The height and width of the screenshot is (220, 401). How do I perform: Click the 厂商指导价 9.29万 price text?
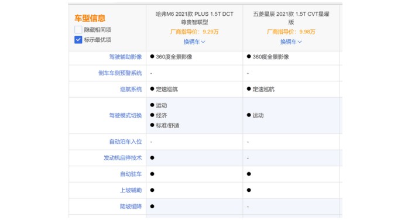[194, 32]
